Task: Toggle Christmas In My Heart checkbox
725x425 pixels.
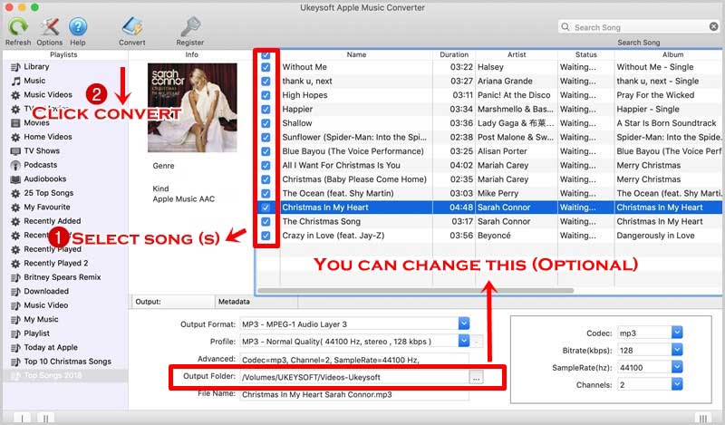Action: point(266,208)
